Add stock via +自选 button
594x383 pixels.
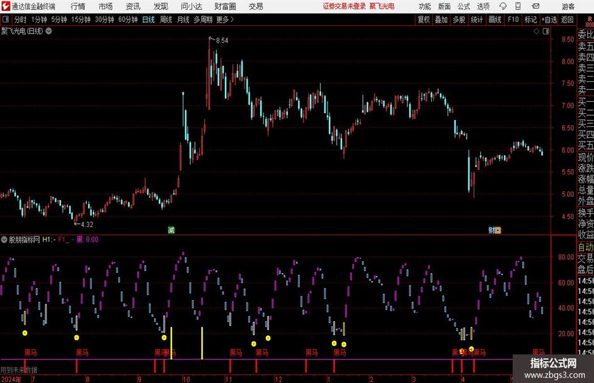coord(549,19)
